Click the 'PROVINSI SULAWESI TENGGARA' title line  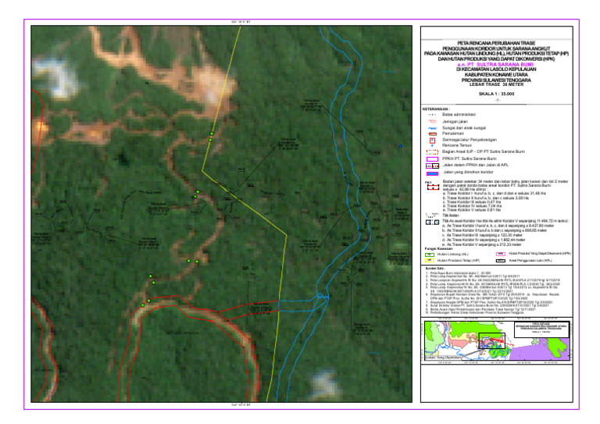click(x=496, y=80)
